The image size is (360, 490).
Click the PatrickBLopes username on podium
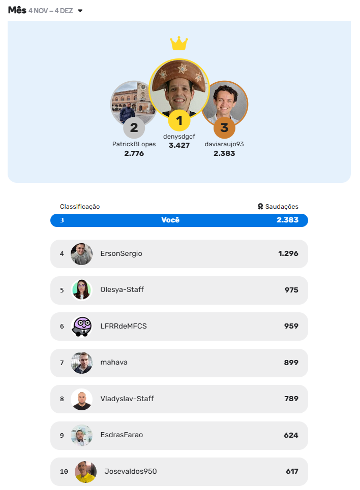134,144
